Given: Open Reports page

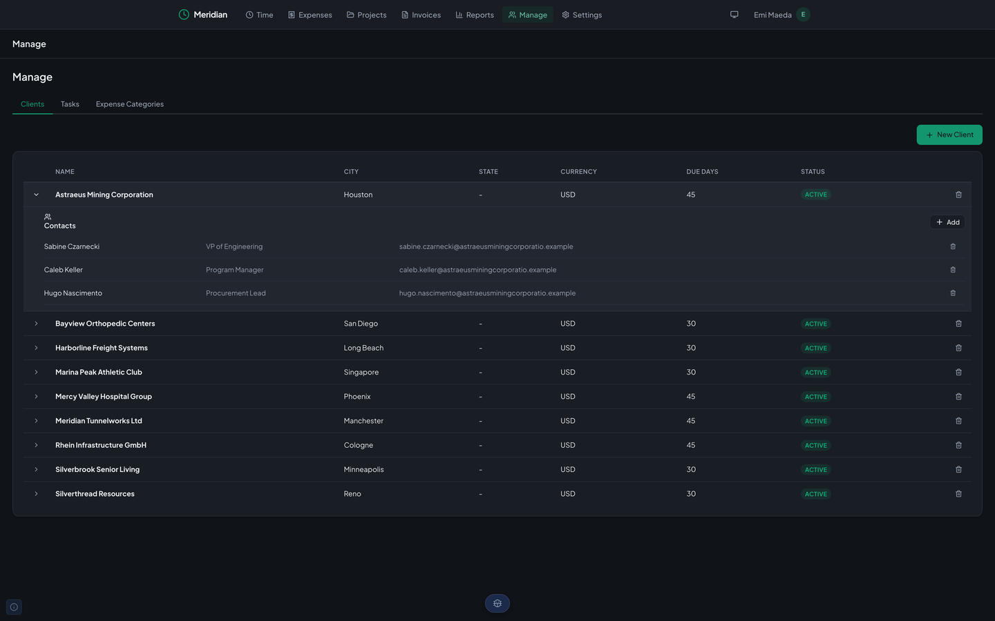Looking at the screenshot, I should point(475,14).
